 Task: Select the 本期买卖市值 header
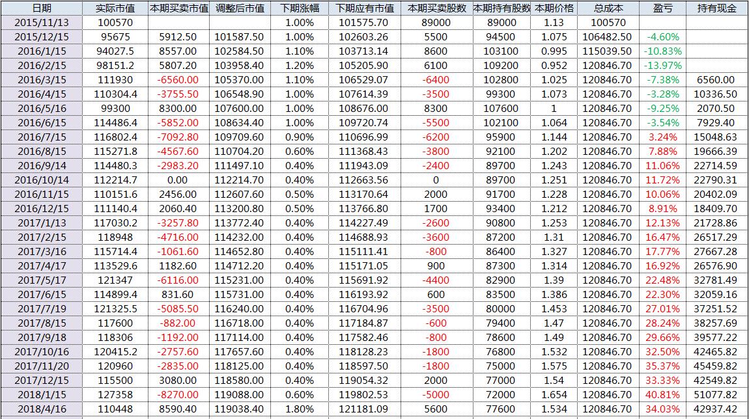click(178, 8)
